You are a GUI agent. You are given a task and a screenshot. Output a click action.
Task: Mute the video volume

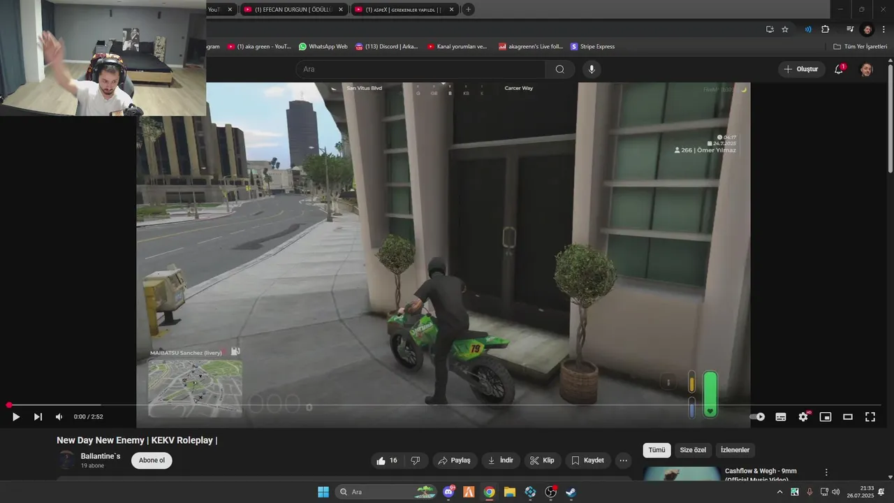(x=59, y=417)
